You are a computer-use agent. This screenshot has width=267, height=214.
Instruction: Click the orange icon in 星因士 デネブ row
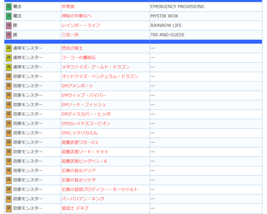pos(9,208)
